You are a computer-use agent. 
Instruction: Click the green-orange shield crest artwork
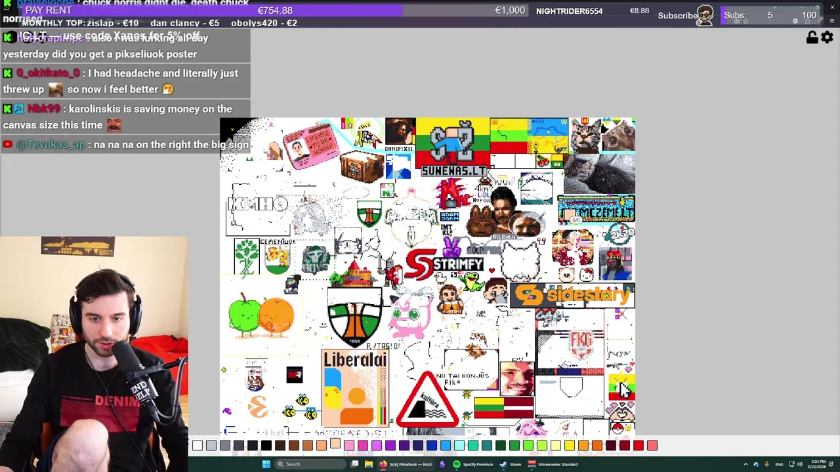[x=354, y=316]
